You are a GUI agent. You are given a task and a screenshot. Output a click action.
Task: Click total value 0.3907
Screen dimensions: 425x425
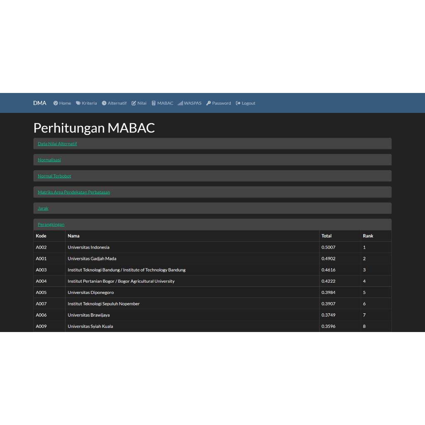(x=328, y=304)
